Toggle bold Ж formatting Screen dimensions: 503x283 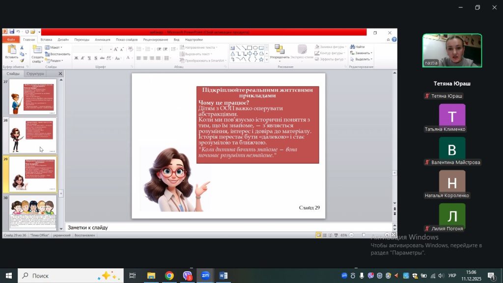[x=76, y=58]
